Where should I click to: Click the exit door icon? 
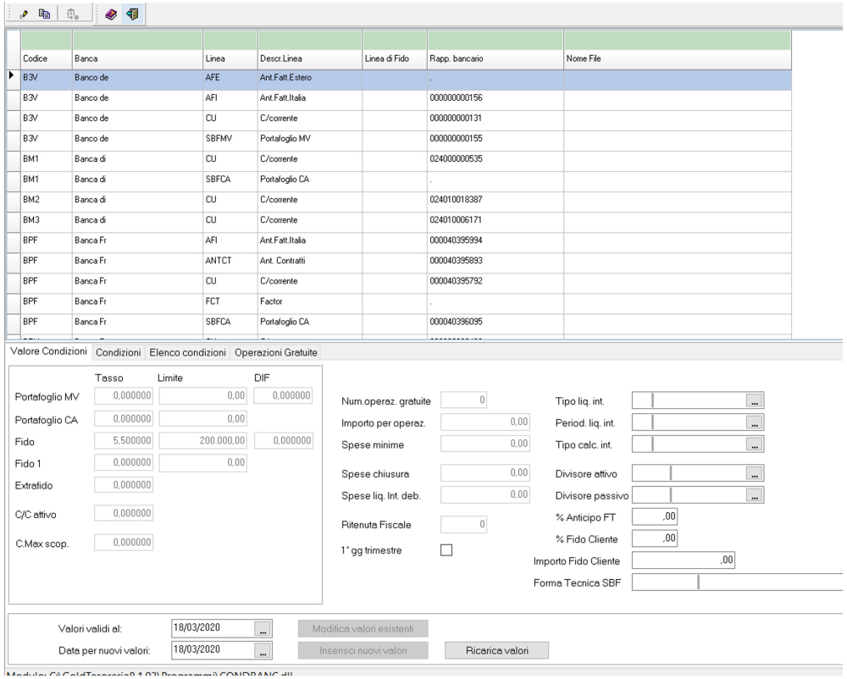pos(131,14)
